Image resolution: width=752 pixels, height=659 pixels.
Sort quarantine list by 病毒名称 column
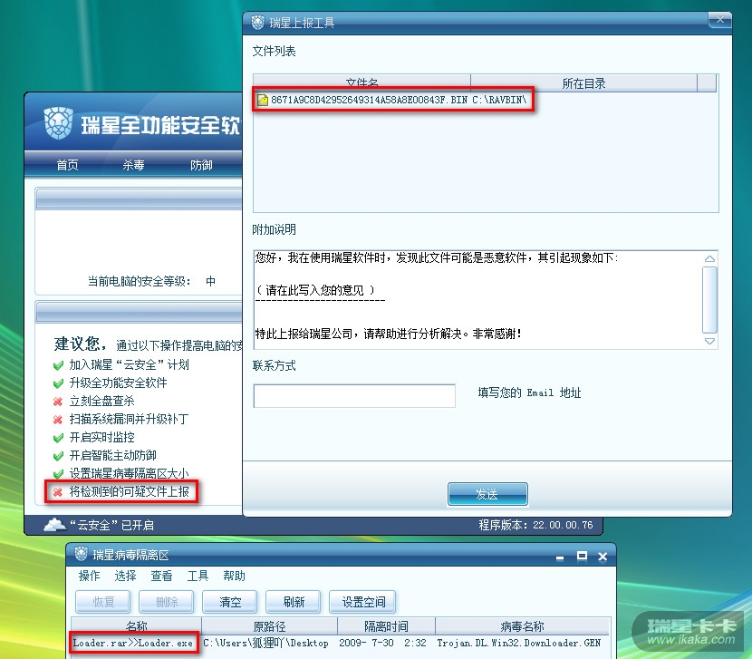[522, 625]
